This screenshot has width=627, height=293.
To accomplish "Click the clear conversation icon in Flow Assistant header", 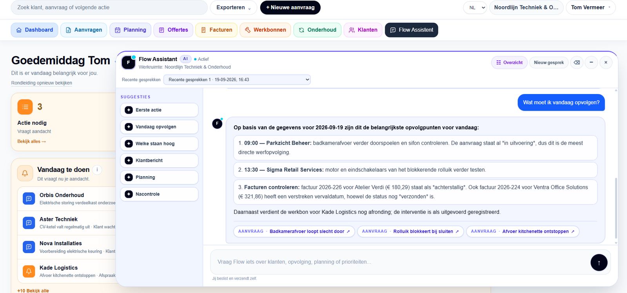I will click(x=577, y=62).
